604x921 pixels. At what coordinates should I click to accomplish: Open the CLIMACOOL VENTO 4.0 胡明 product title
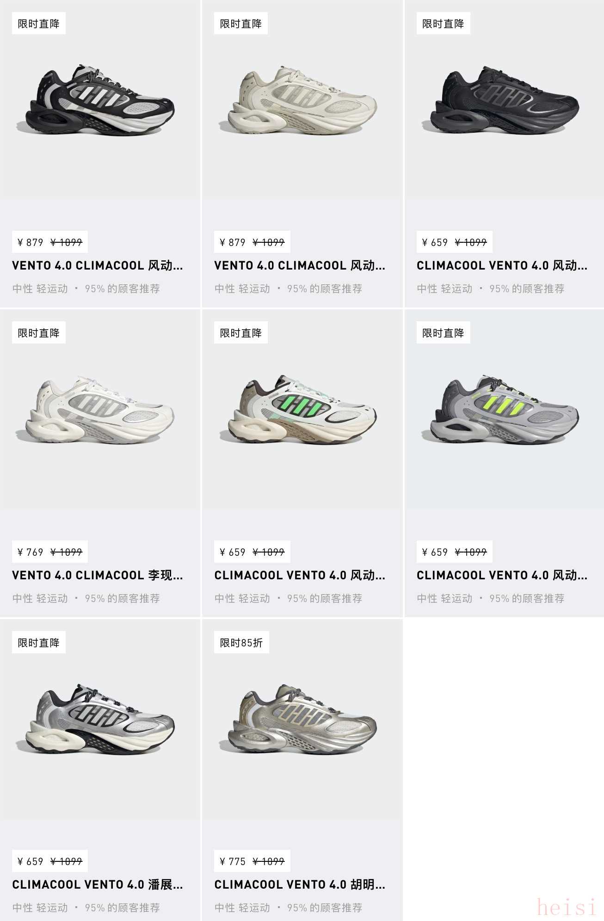point(300,884)
